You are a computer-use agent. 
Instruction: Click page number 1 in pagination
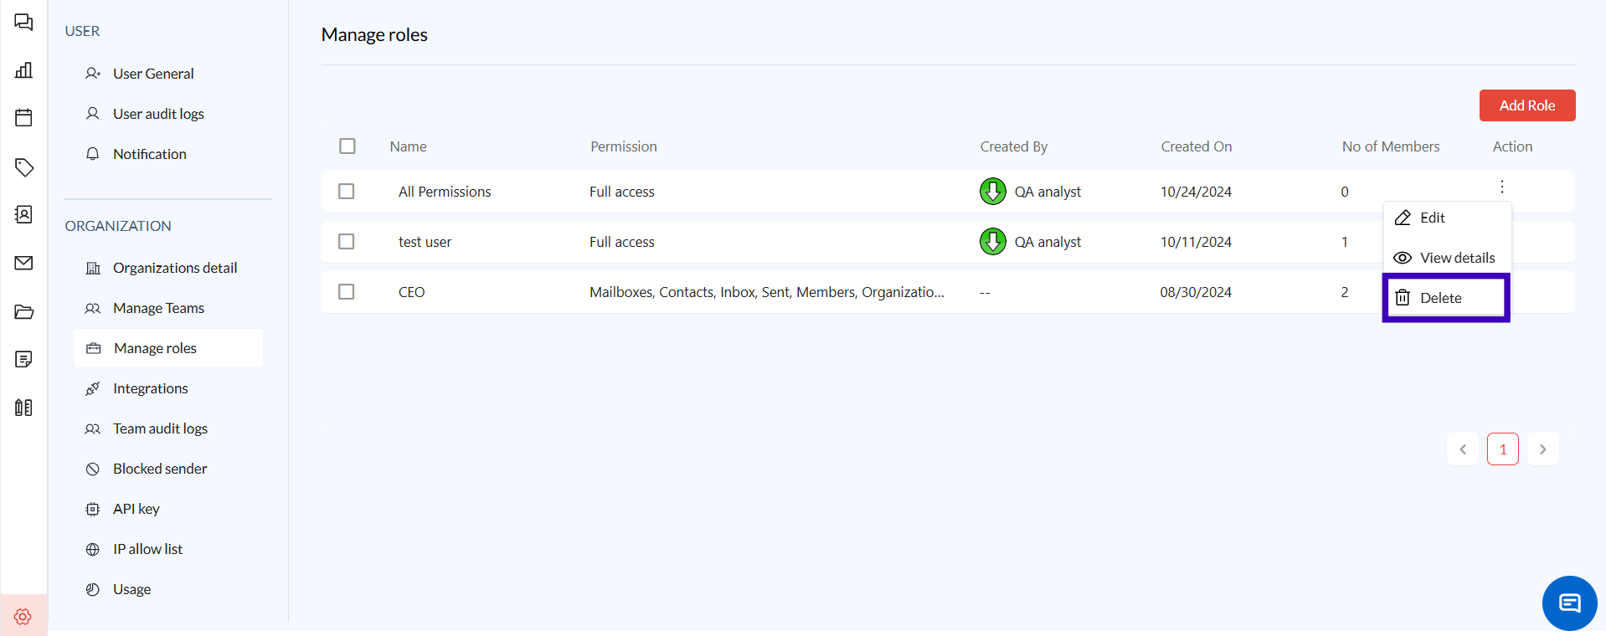tap(1502, 449)
